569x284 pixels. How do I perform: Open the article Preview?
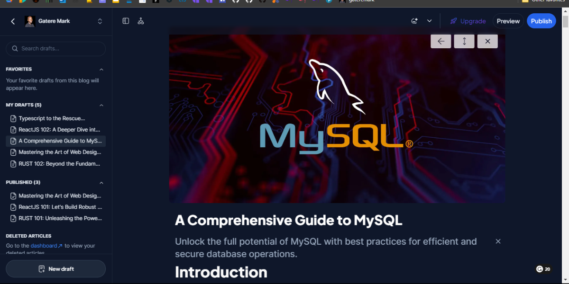point(508,21)
